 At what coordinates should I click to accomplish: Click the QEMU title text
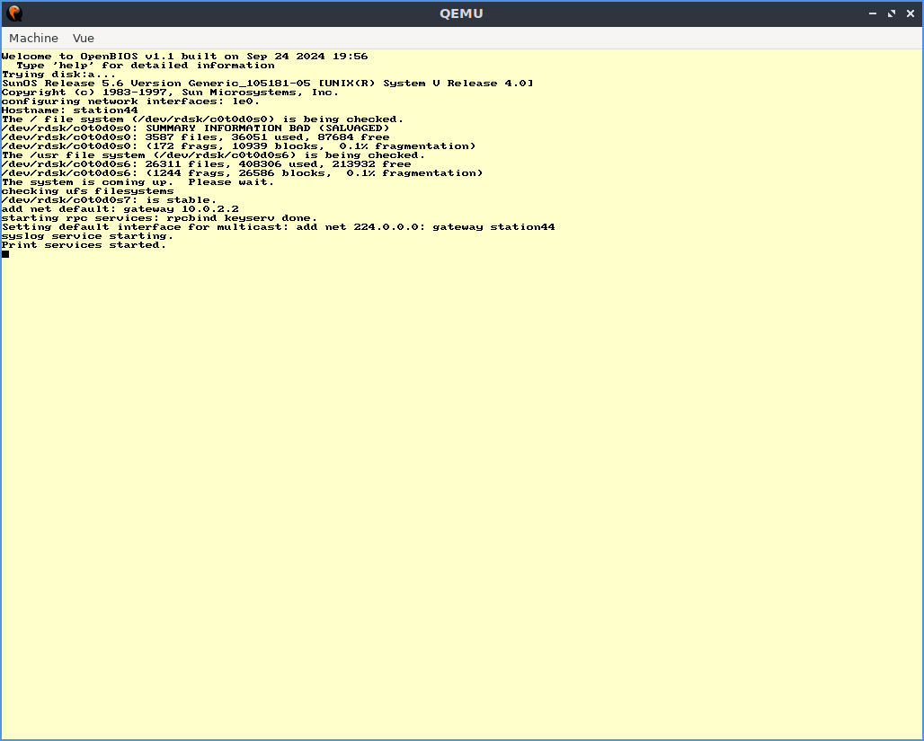[x=461, y=13]
